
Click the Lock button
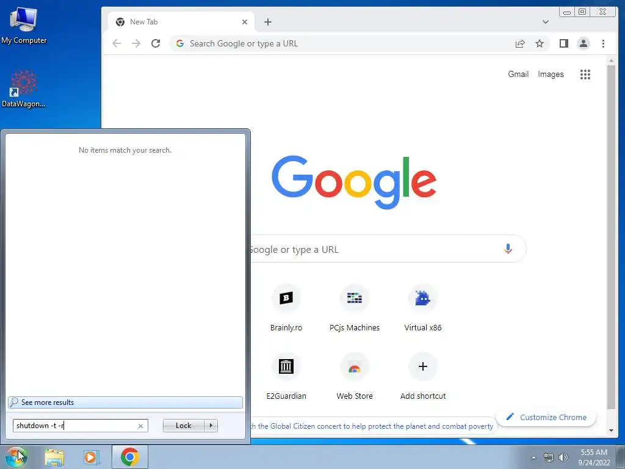(x=183, y=426)
